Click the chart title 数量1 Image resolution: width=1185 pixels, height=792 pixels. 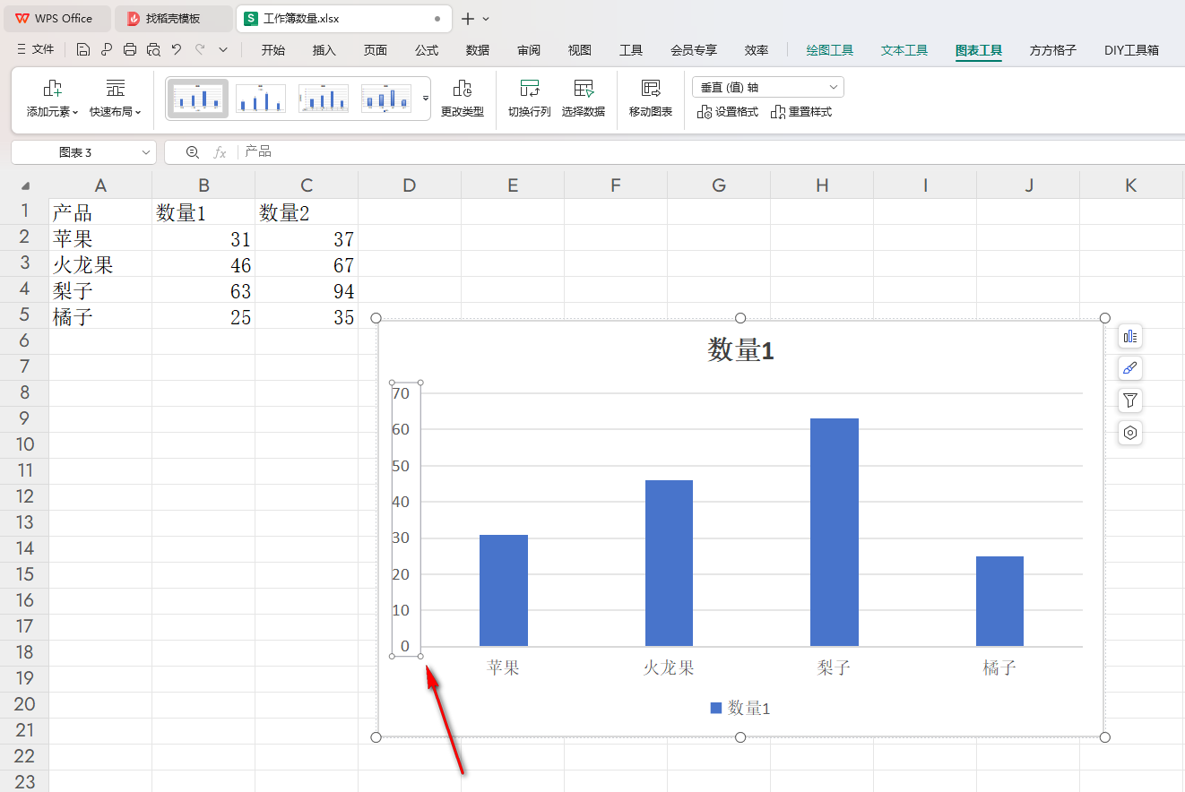point(740,350)
